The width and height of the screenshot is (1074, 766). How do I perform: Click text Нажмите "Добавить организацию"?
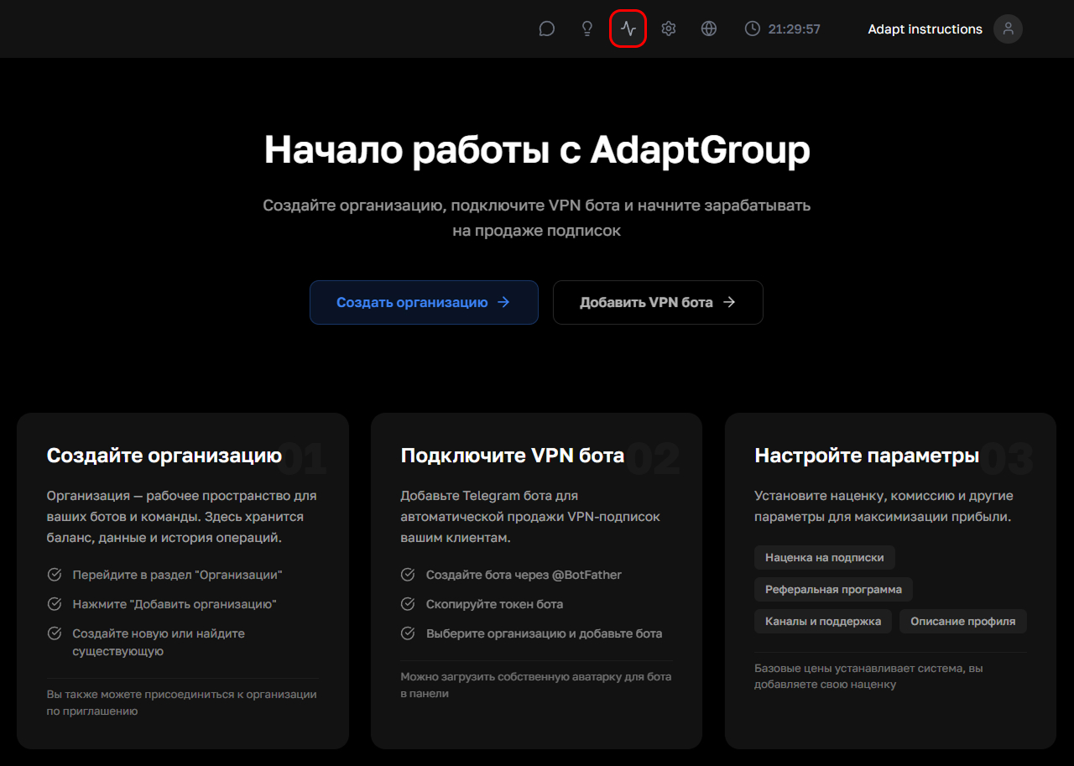(175, 604)
